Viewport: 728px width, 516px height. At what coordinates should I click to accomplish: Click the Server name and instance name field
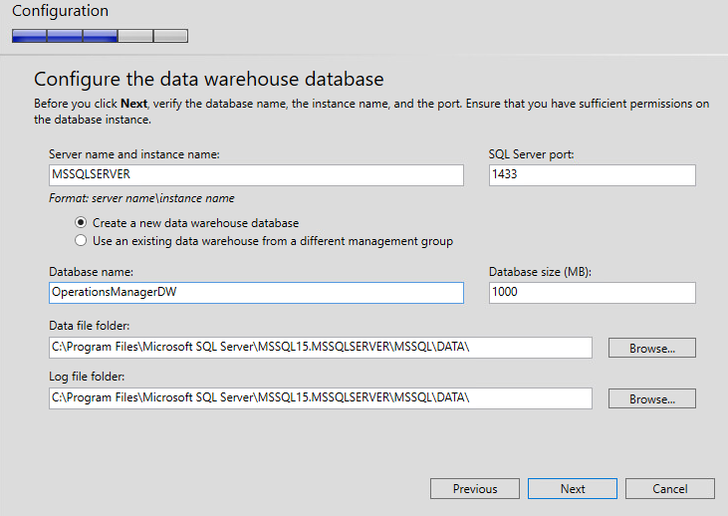pos(256,175)
